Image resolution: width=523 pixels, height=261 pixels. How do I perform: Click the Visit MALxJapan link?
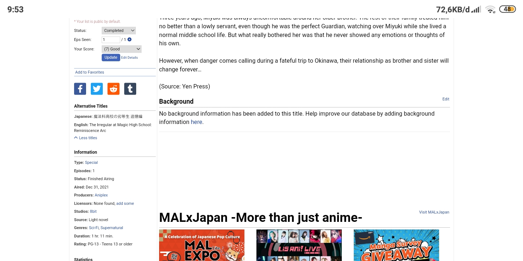click(x=434, y=212)
